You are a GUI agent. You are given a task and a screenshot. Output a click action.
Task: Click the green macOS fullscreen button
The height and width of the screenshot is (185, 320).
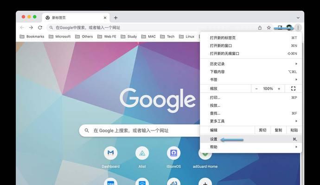[35, 17]
